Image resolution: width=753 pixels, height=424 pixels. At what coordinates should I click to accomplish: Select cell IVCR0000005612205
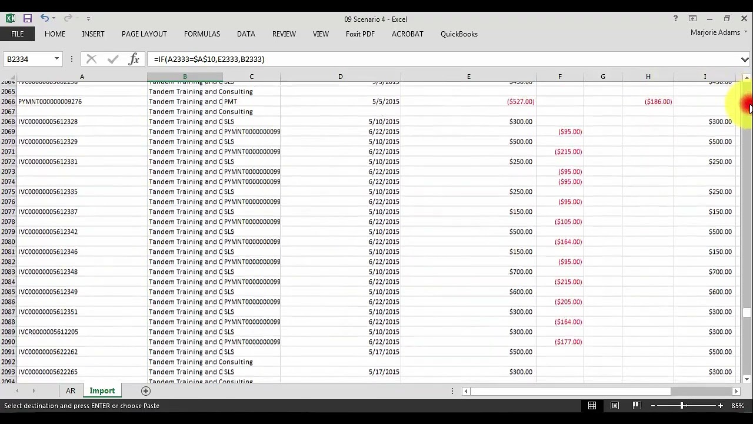[x=82, y=332]
